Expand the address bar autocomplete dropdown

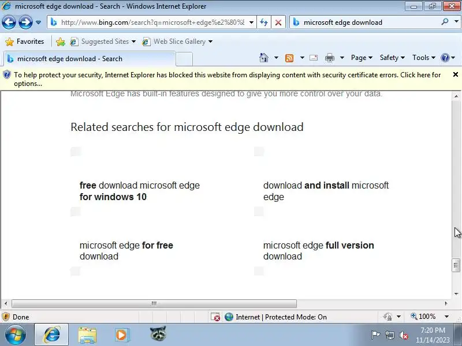pyautogui.click(x=251, y=22)
